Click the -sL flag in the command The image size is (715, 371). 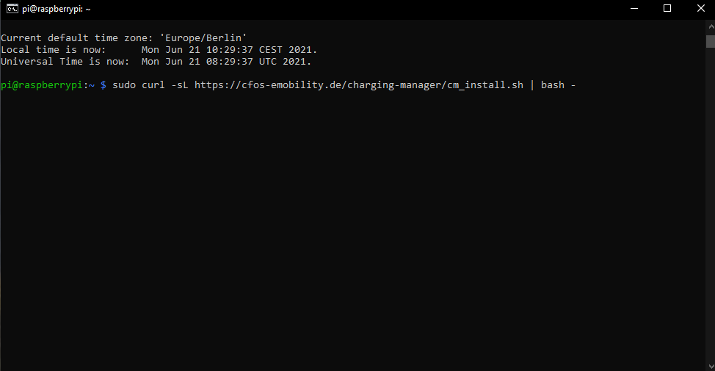pyautogui.click(x=180, y=85)
